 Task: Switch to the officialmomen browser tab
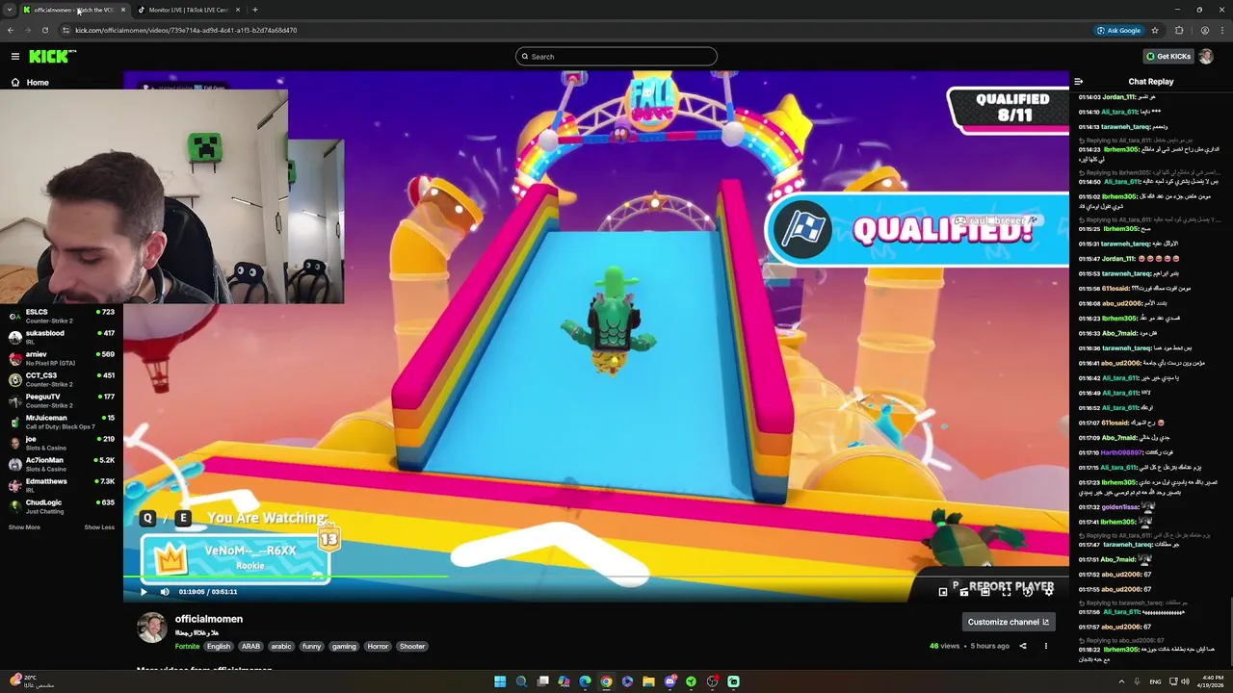point(74,10)
